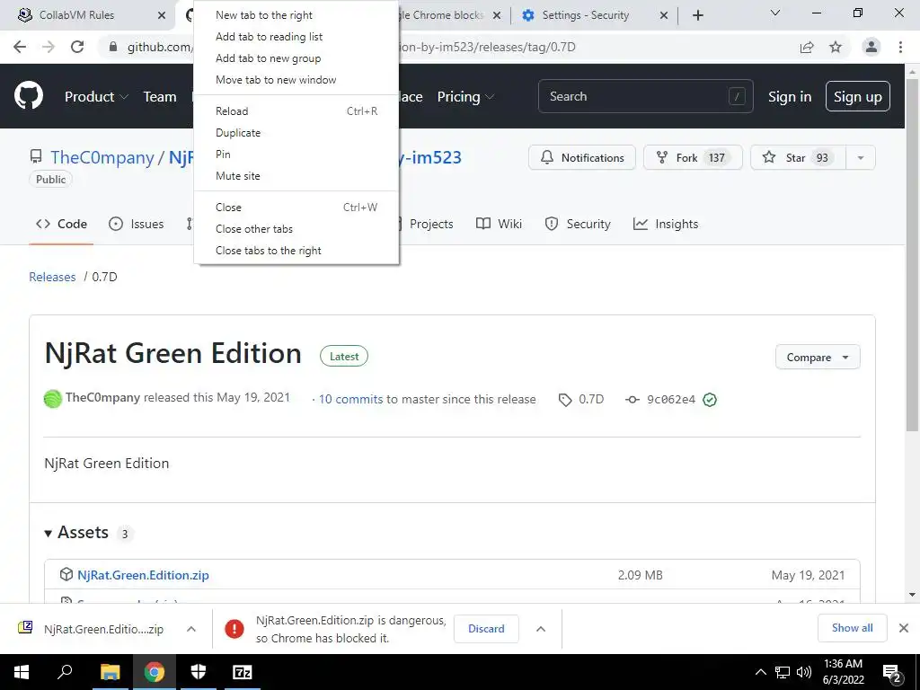Image resolution: width=920 pixels, height=690 pixels.
Task: Open Chrome profile avatar icon
Action: (871, 47)
